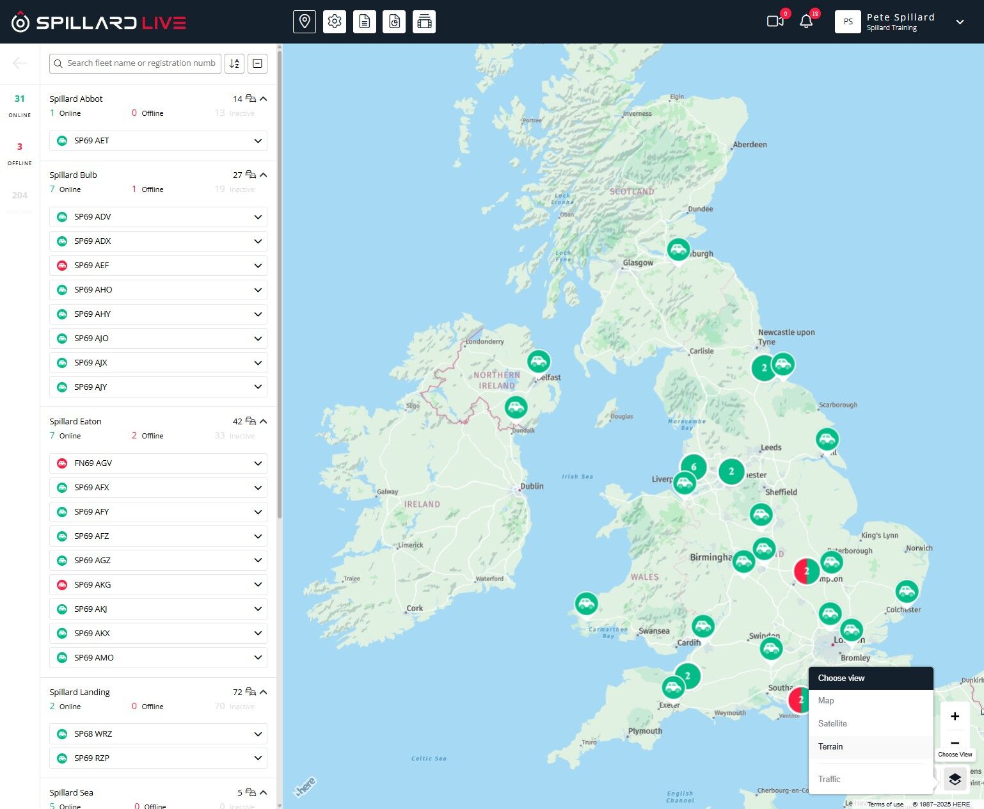Choose the Satellite view option

[x=871, y=724]
